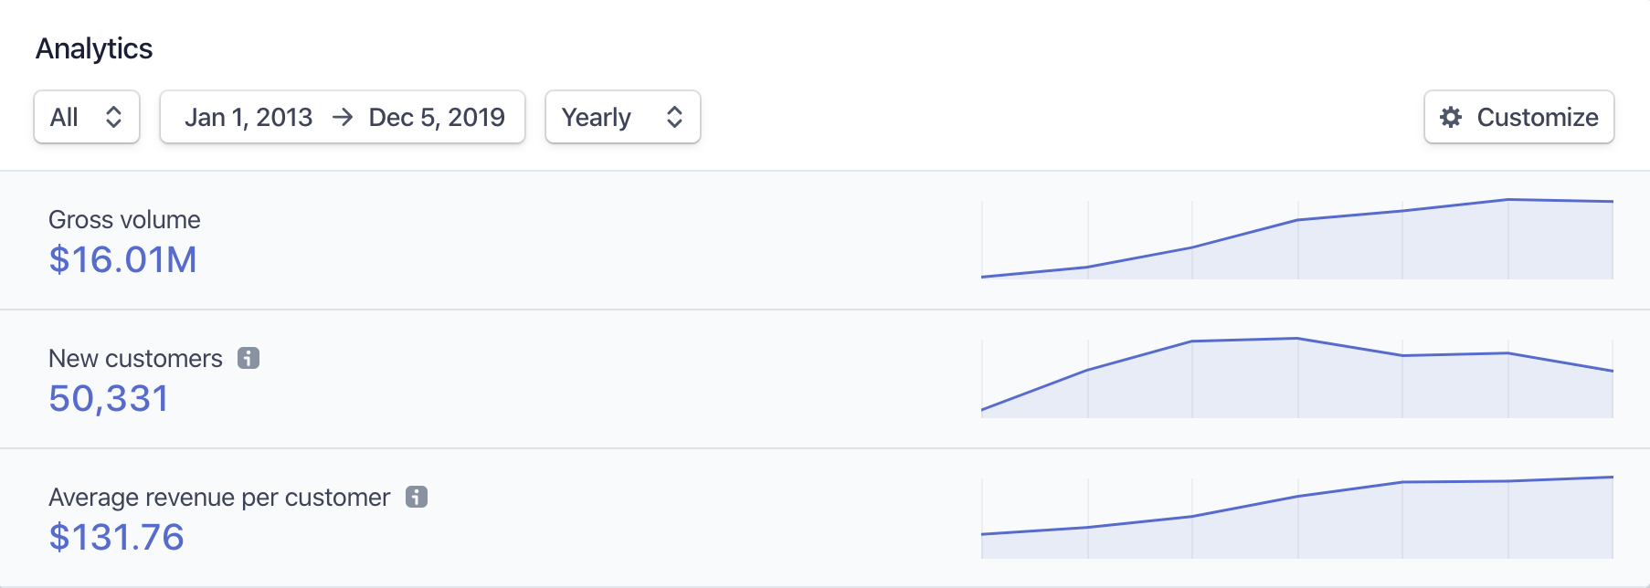Click the up-down chevron in the Yearly selector
This screenshot has height=588, width=1650.
click(x=674, y=117)
